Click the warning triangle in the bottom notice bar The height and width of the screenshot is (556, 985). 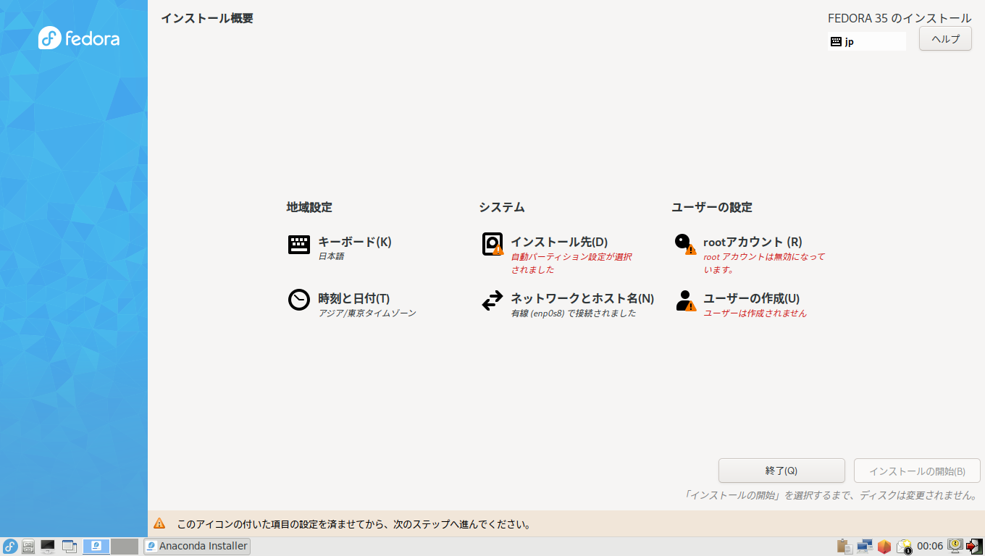(159, 523)
